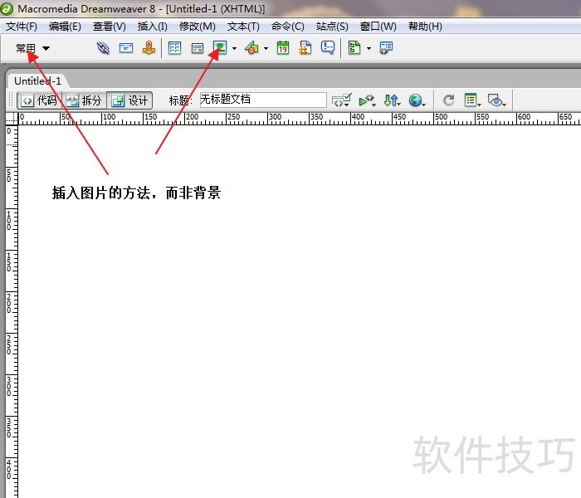Click the Images insert icon
This screenshot has height=498, width=581.
(x=220, y=48)
